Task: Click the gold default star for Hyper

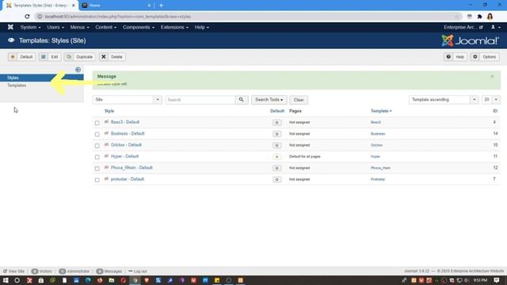Action: [276, 157]
